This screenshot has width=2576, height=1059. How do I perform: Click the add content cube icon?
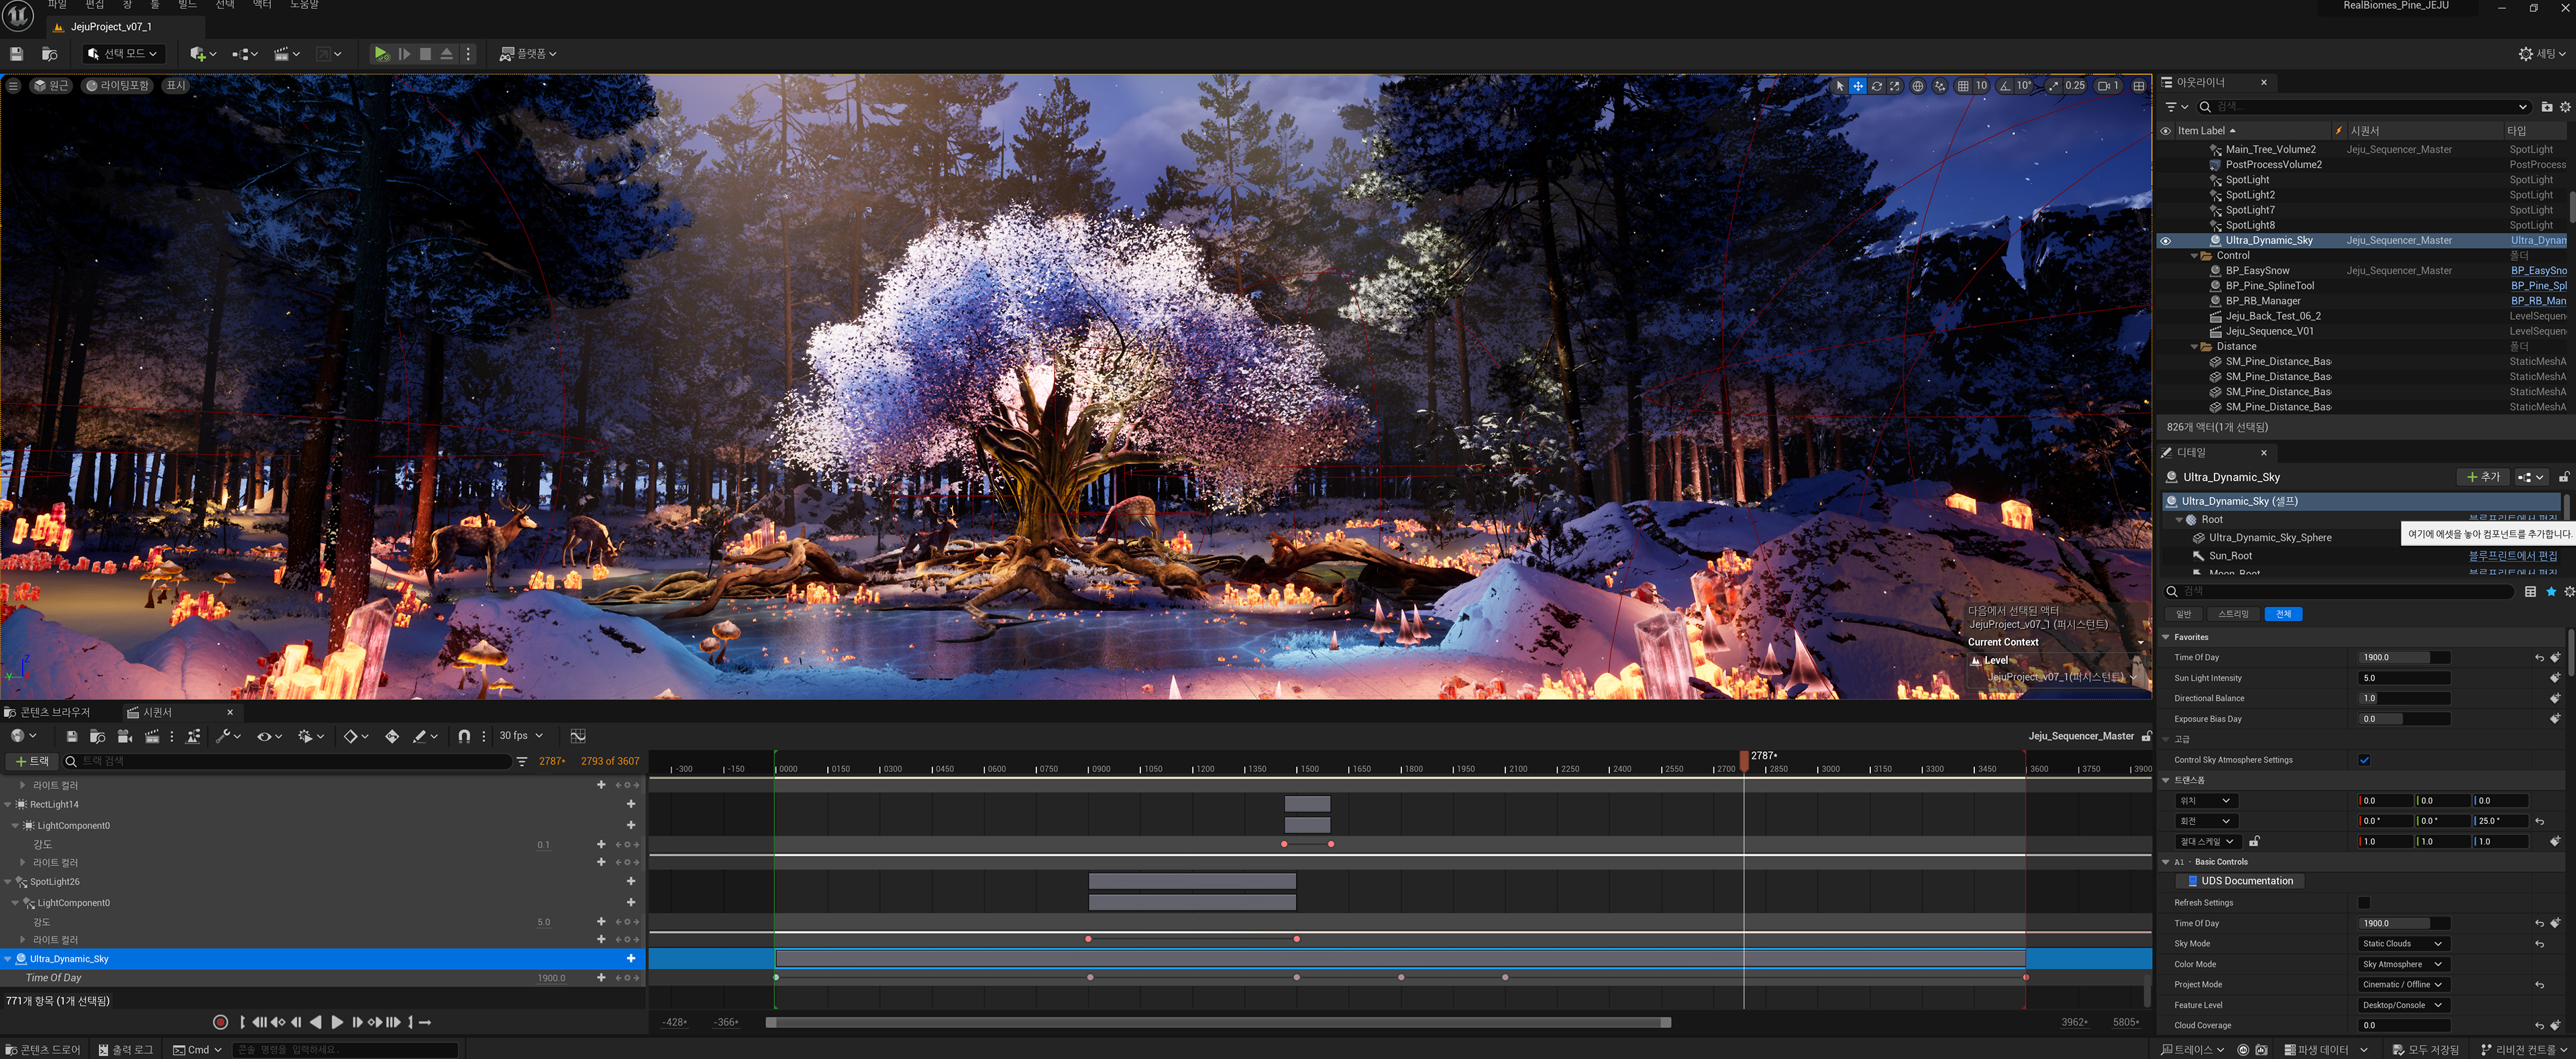(x=198, y=54)
